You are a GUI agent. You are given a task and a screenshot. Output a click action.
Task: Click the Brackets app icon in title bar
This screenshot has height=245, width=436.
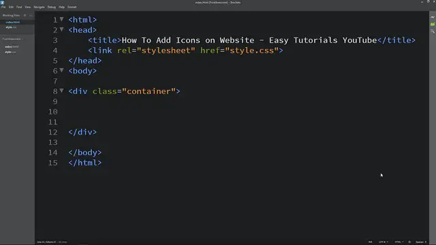(x=3, y=2)
